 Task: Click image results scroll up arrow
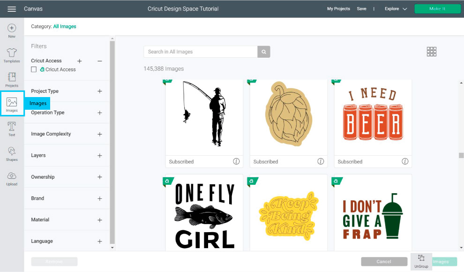tap(461, 83)
